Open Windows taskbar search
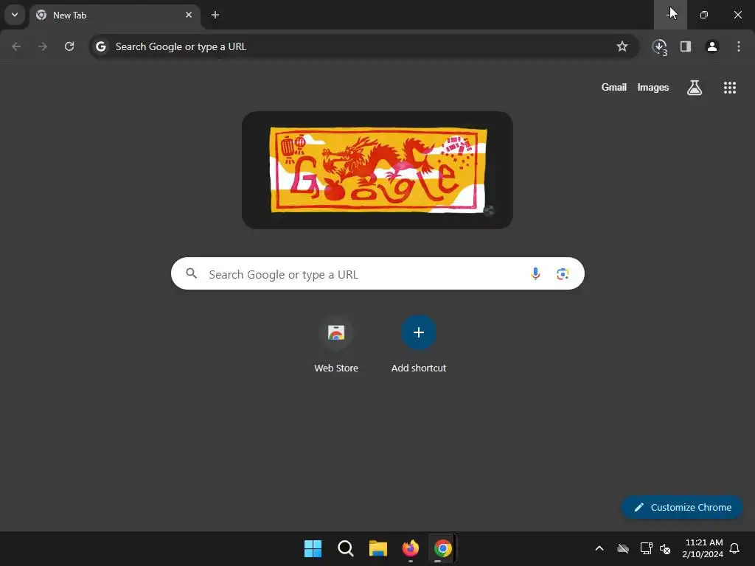 tap(346, 548)
